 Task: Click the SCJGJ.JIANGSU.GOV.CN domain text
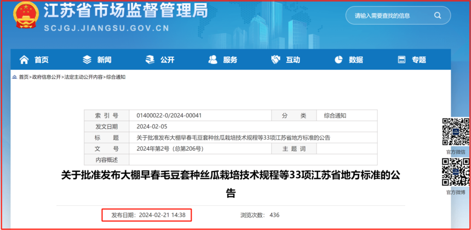click(107, 28)
